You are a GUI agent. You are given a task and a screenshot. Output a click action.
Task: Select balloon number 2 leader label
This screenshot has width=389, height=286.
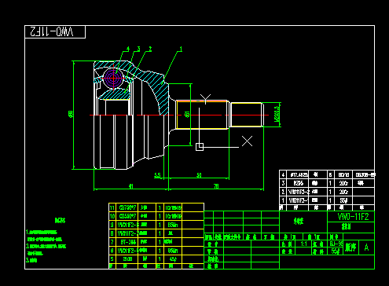point(150,49)
